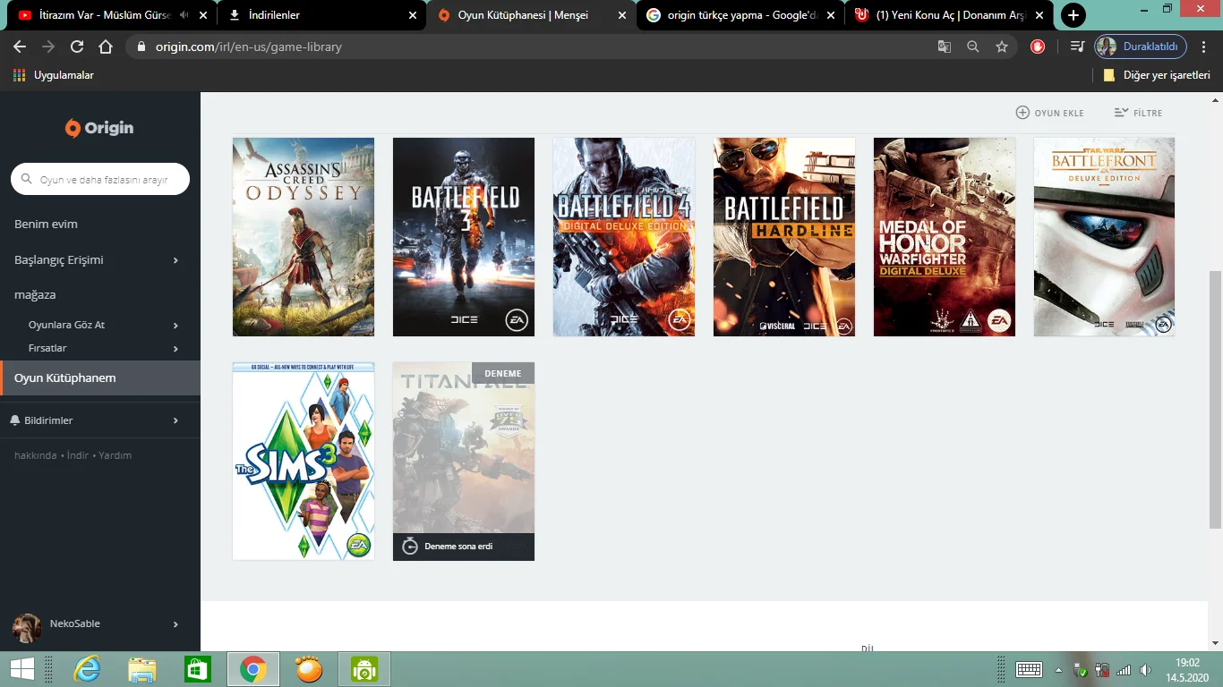Select the Battlefield Hardline cover
1223x687 pixels.
pyautogui.click(x=784, y=237)
